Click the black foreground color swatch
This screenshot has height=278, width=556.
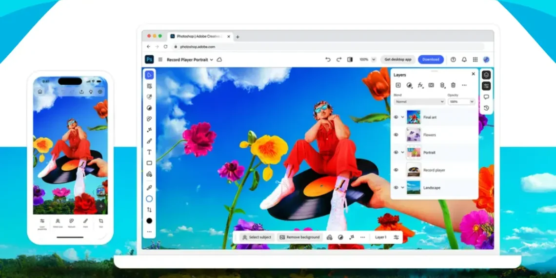click(149, 221)
